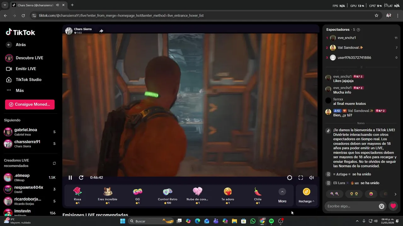
Task: Expand More gifts list
Action: pos(282,196)
